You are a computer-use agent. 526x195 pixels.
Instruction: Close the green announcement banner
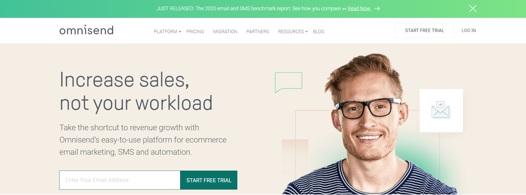tap(473, 9)
